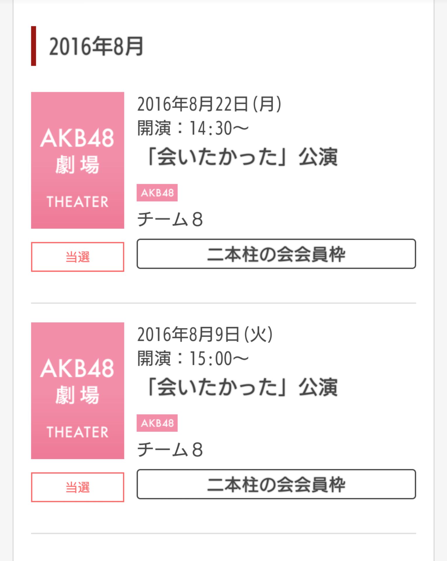Click the pink AKB48 tag under August 22
The image size is (447, 561).
[x=157, y=193]
